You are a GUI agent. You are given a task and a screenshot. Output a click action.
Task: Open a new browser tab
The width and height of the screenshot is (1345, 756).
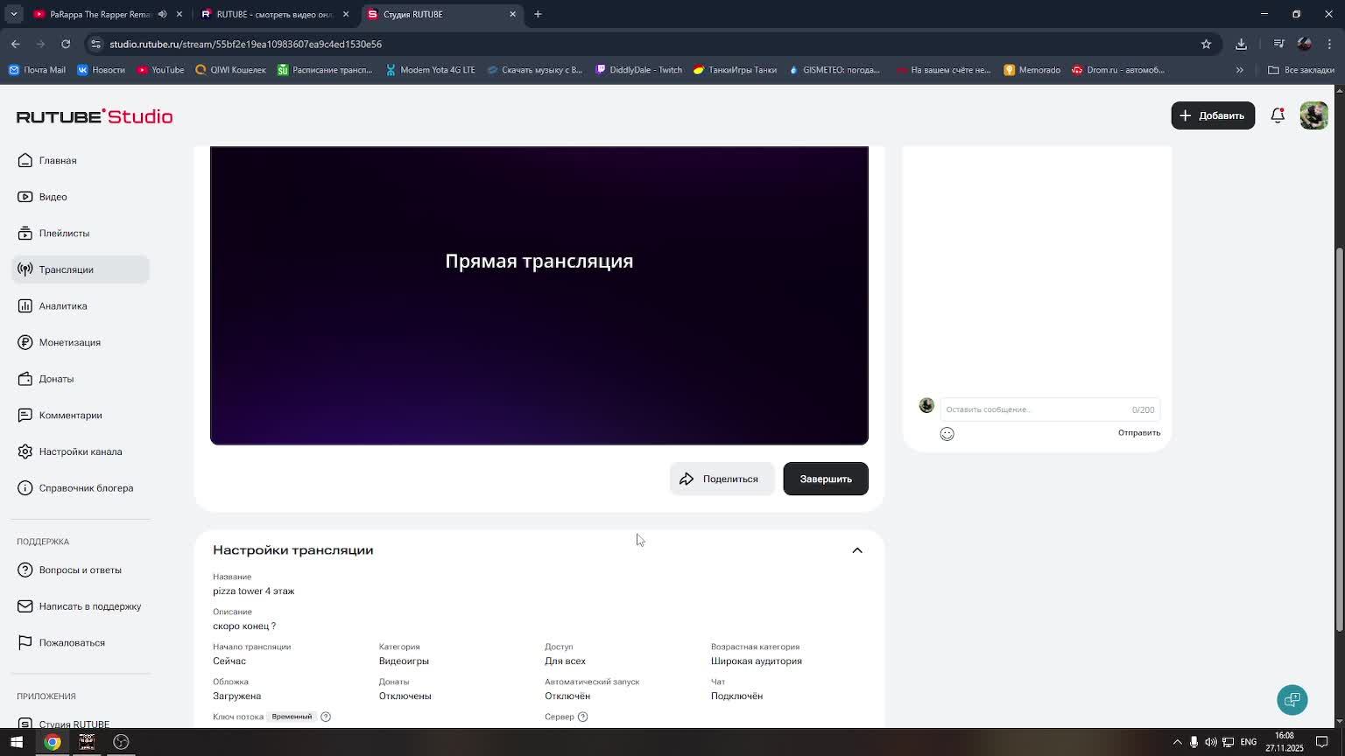pyautogui.click(x=538, y=14)
